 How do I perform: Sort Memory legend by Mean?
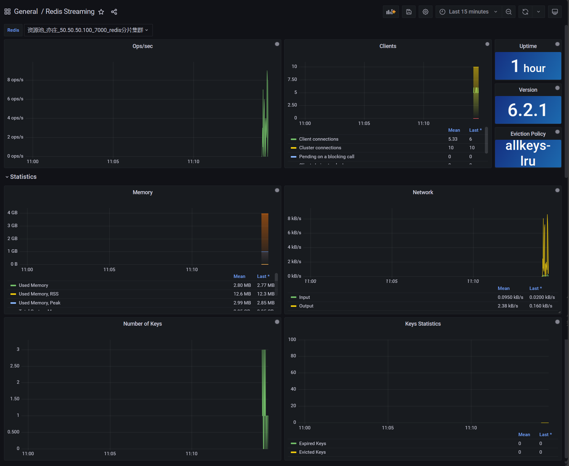(239, 276)
